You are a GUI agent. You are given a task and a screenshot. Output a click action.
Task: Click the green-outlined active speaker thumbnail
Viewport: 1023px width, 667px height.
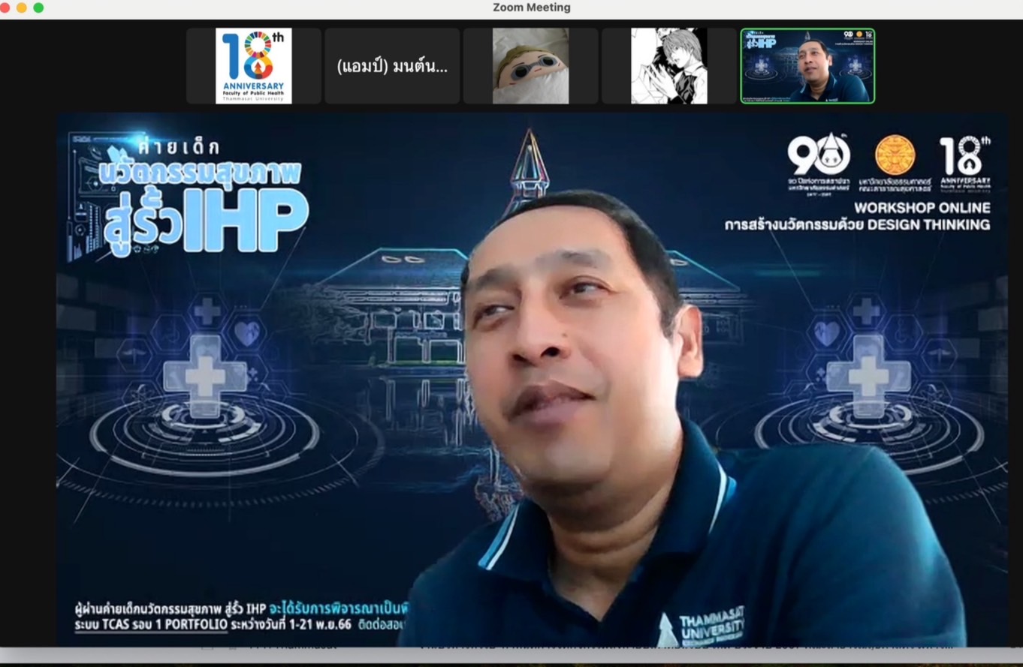pyautogui.click(x=807, y=66)
